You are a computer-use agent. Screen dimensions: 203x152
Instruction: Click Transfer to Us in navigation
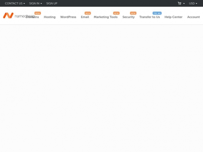tap(150, 17)
